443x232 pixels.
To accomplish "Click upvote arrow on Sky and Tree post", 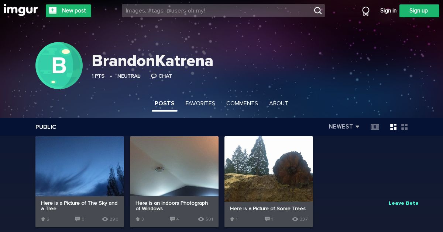I will tap(43, 219).
